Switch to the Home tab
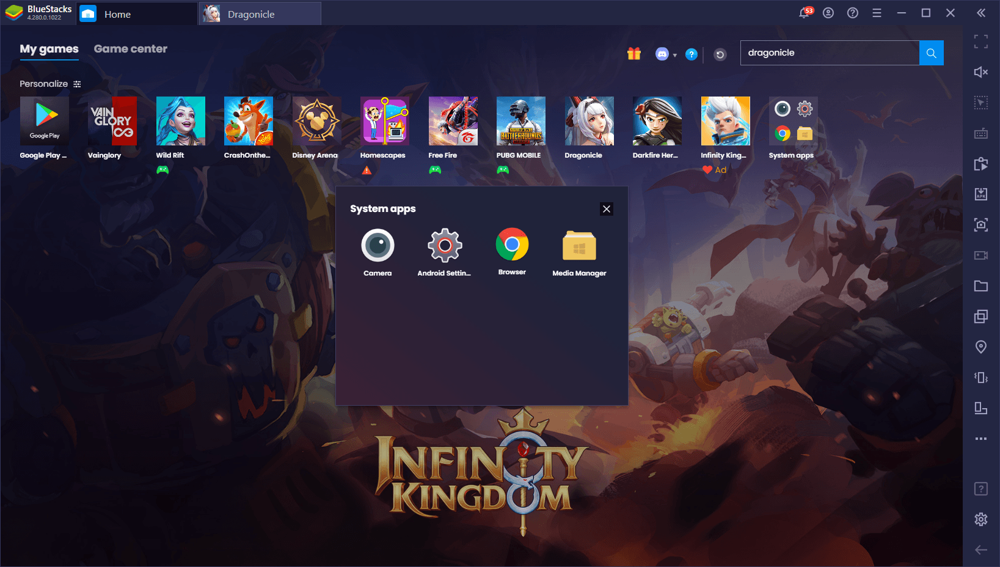Image resolution: width=1000 pixels, height=567 pixels. [137, 14]
